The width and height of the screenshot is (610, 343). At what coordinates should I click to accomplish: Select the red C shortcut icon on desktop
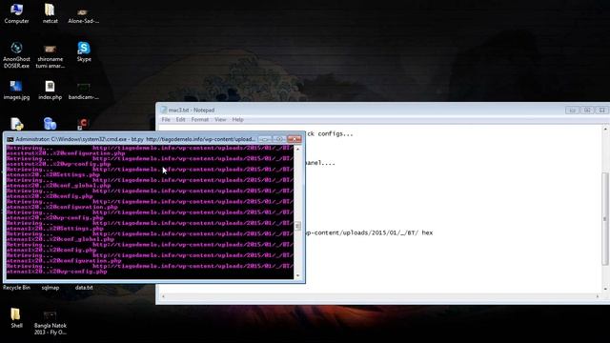click(83, 125)
